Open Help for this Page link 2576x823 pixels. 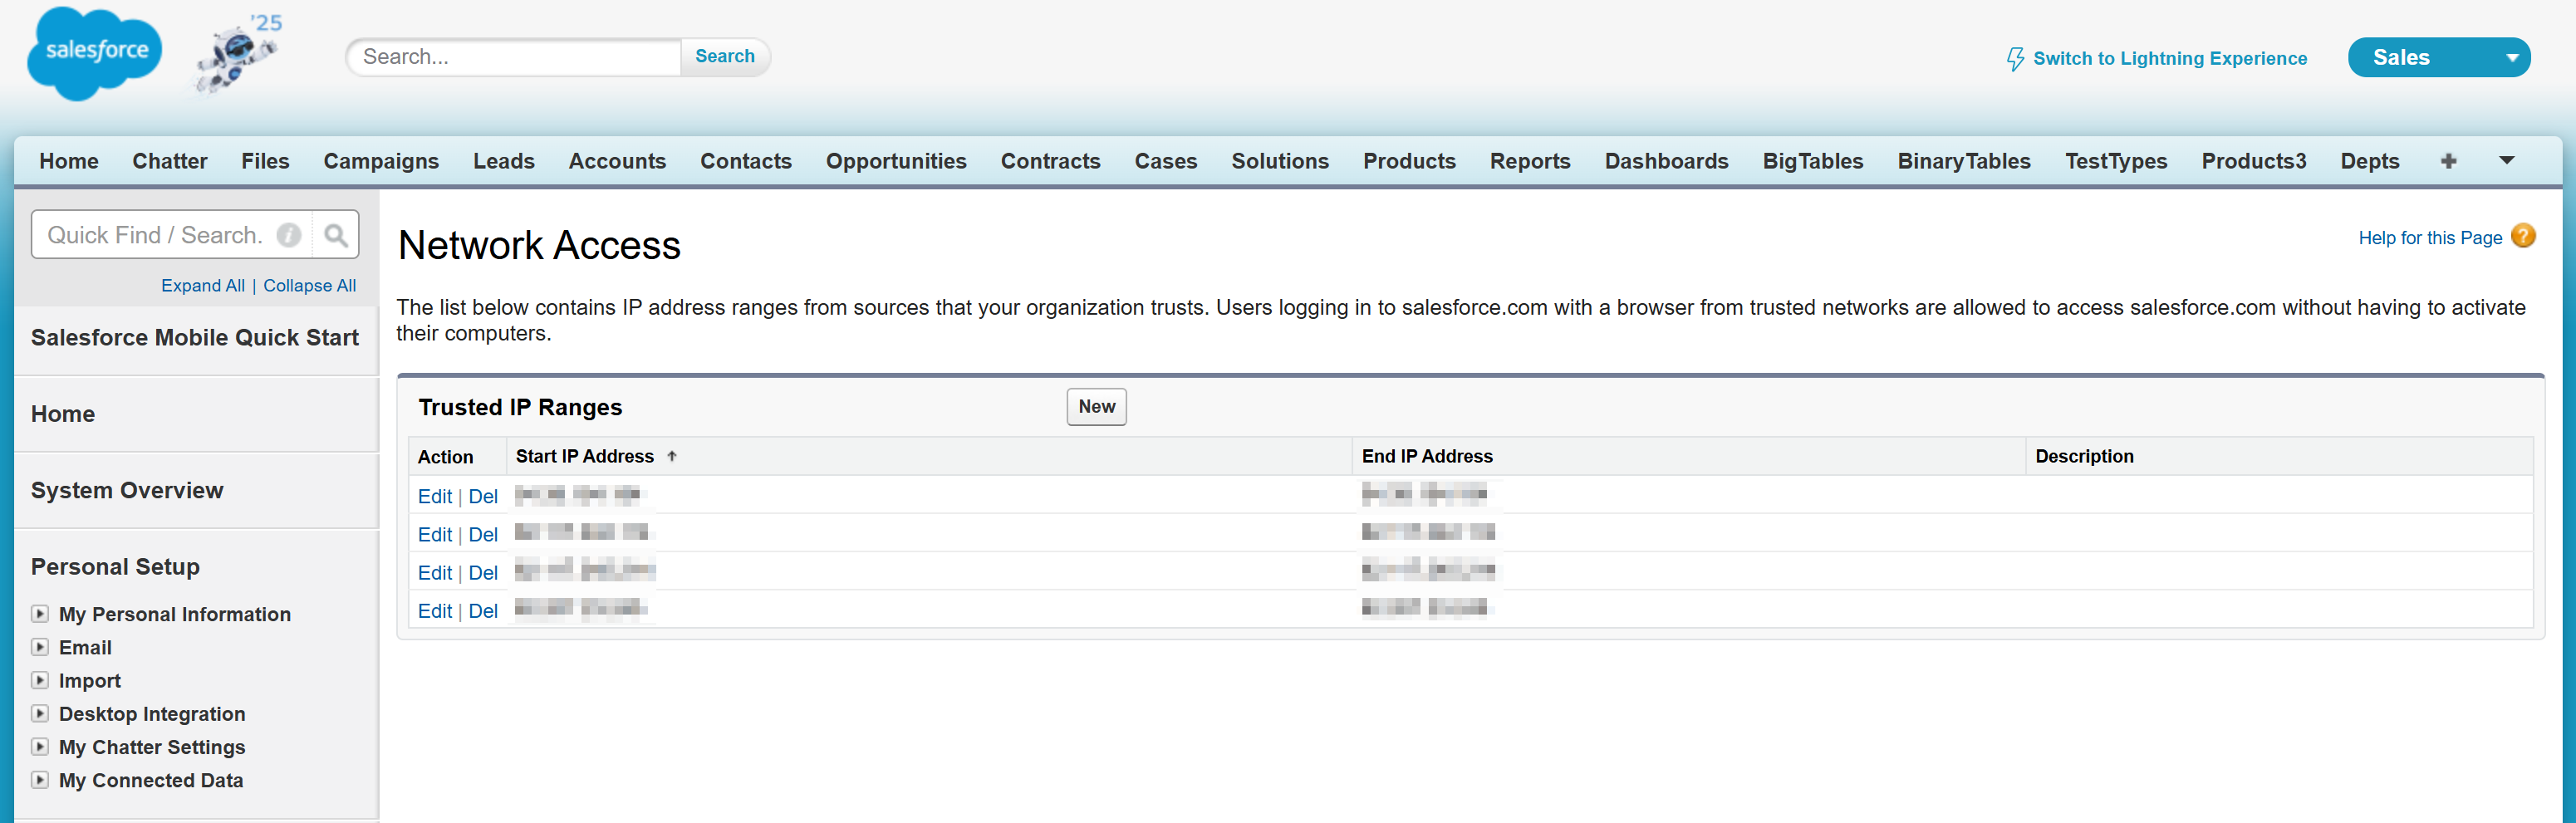(x=2430, y=238)
